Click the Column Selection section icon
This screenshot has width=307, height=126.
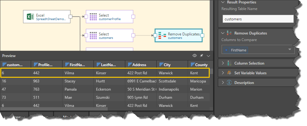click(229, 63)
